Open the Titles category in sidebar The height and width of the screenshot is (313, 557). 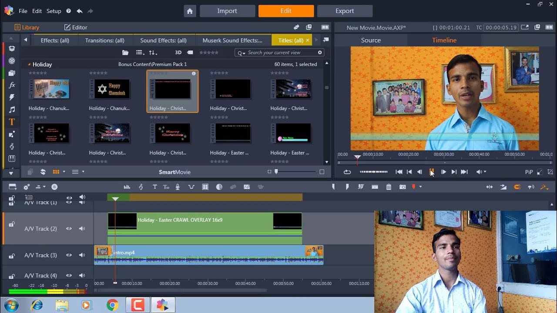tap(12, 122)
